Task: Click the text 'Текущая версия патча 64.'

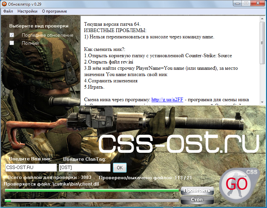Action: point(112,24)
